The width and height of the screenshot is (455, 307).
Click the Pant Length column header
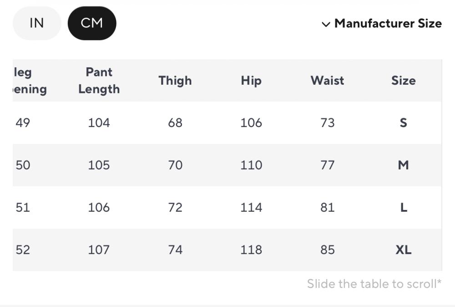coord(99,81)
